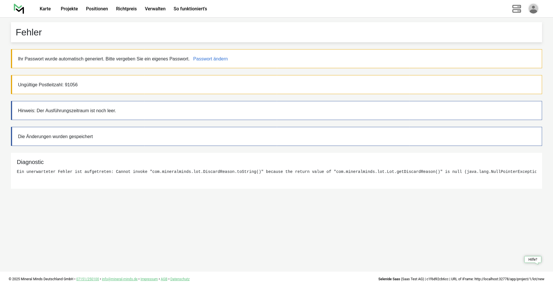Open the Hilfe? help bubble

(x=533, y=260)
